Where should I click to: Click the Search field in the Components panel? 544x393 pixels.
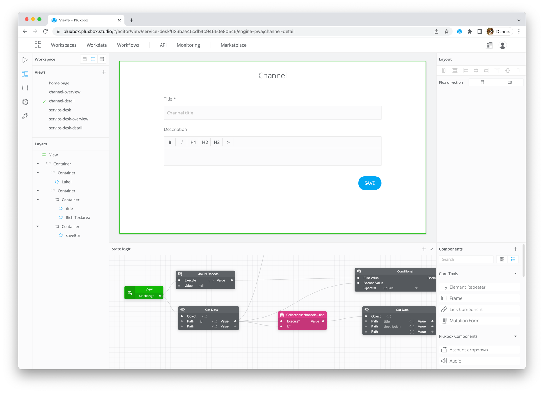click(466, 259)
